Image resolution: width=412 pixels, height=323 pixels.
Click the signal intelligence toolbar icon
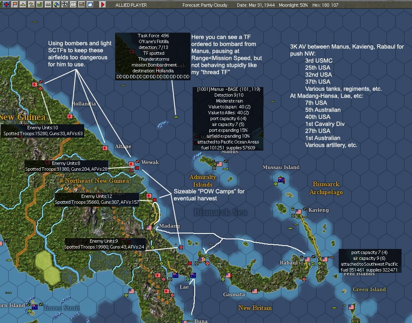point(82,5)
